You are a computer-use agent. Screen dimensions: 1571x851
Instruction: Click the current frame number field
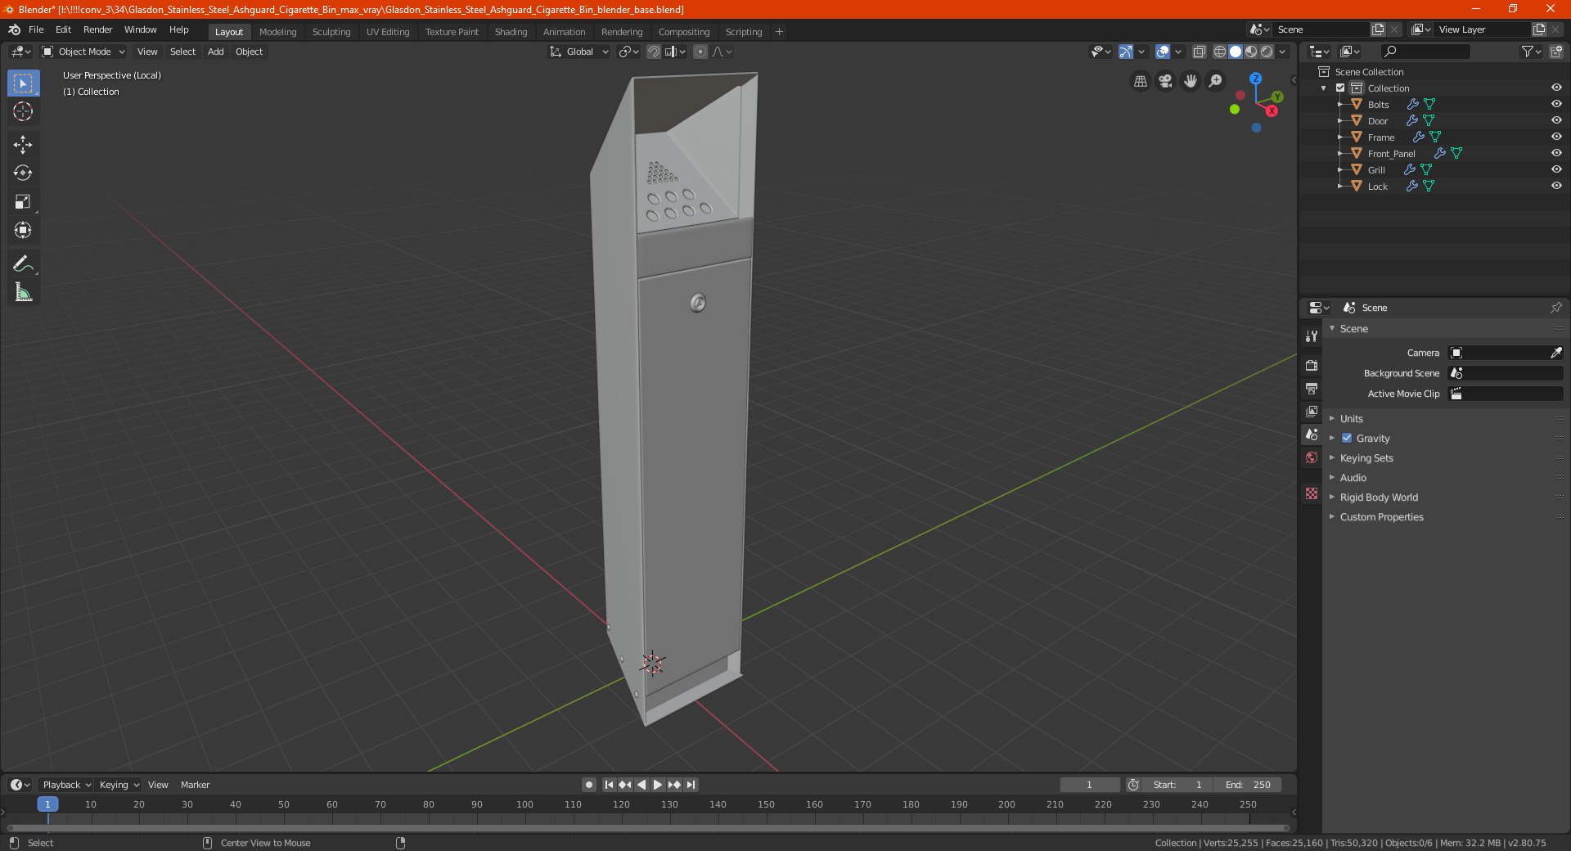(x=1089, y=785)
